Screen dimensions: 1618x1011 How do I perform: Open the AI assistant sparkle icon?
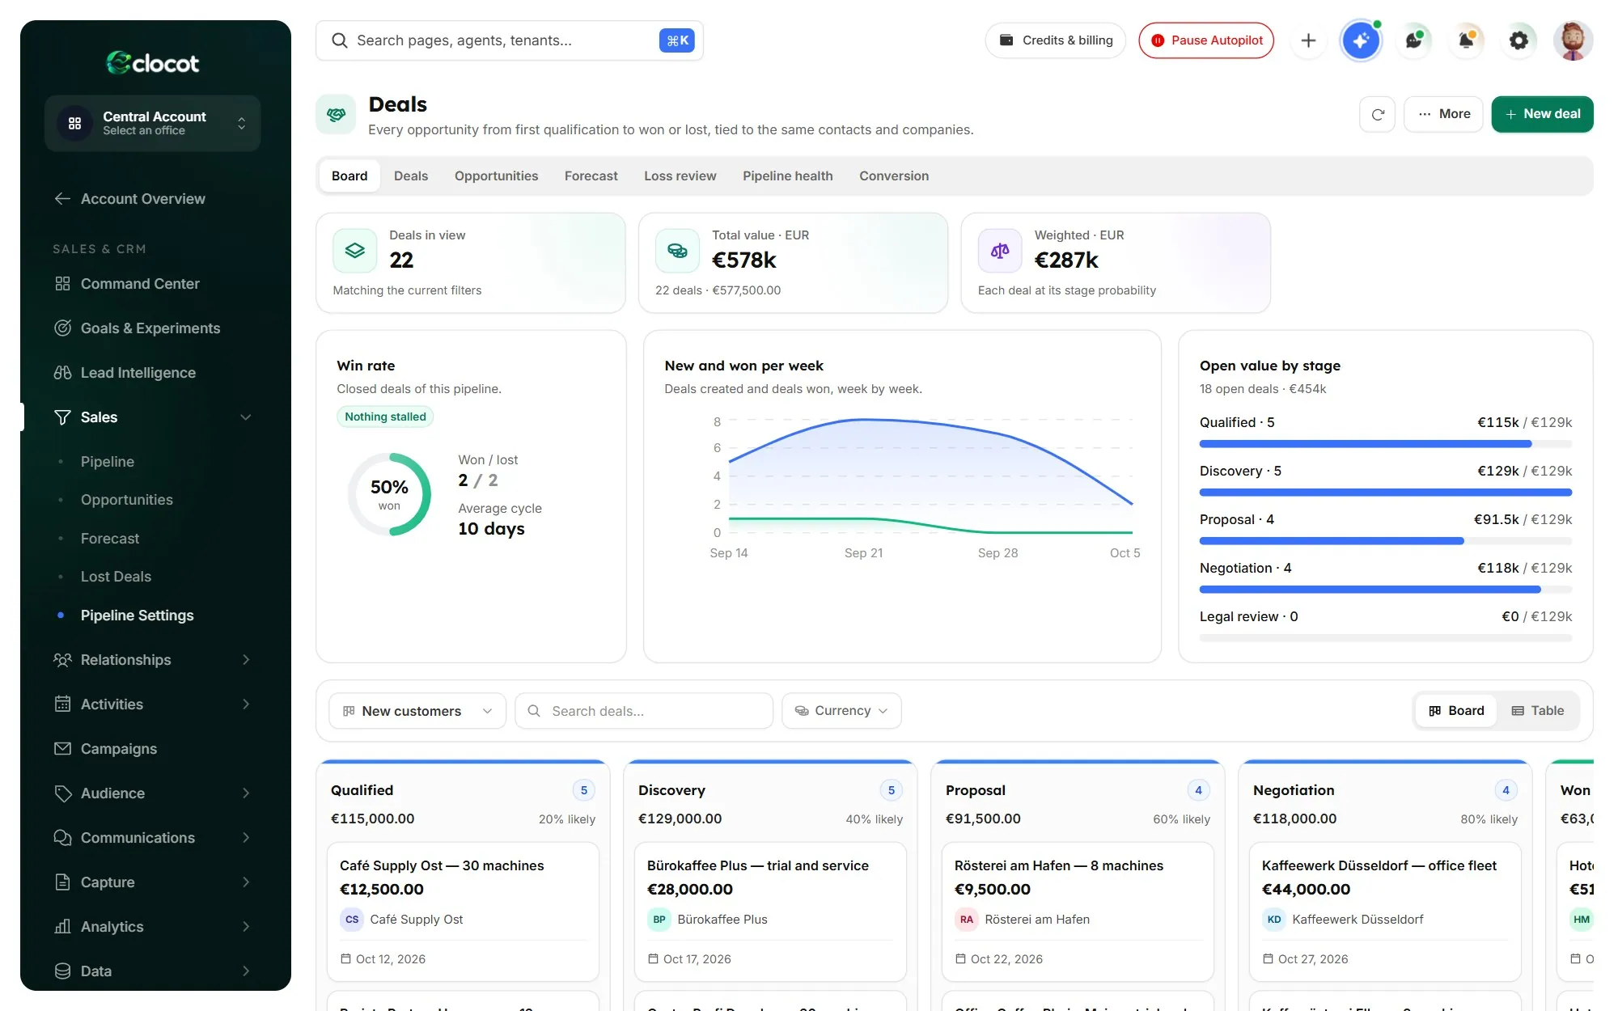(x=1361, y=40)
